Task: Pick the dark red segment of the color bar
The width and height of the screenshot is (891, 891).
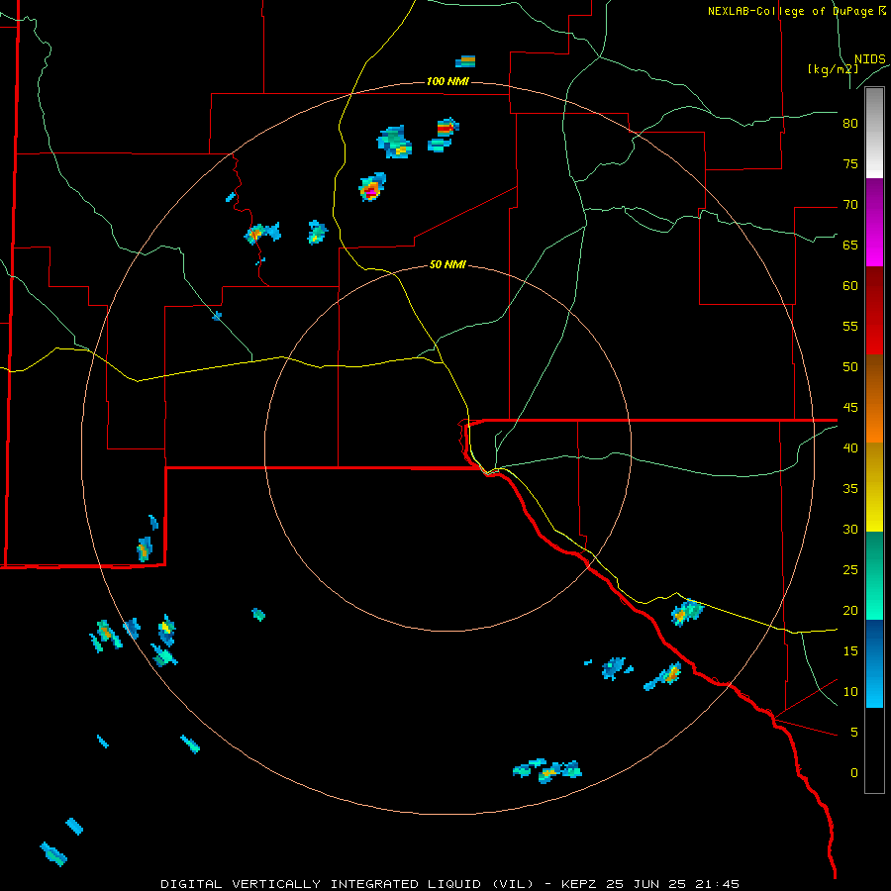Action: [874, 310]
